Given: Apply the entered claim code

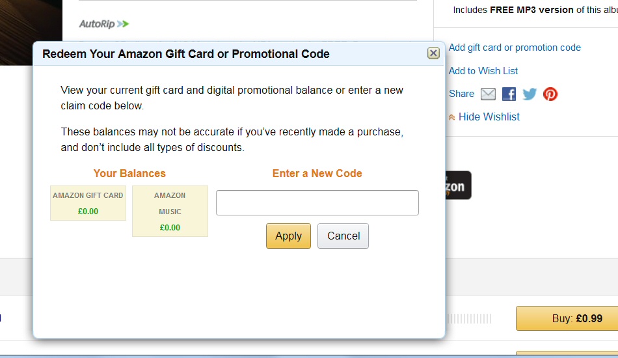Looking at the screenshot, I should [288, 236].
